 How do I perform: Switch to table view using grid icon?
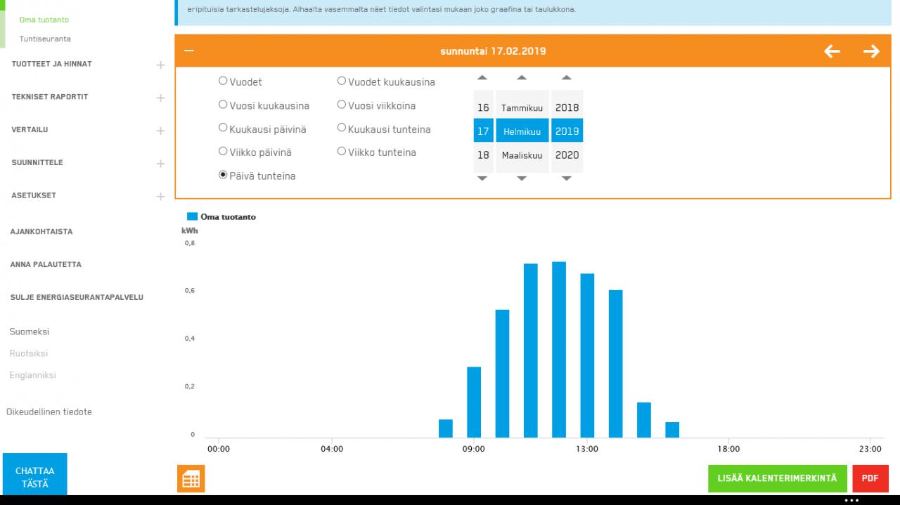point(191,479)
